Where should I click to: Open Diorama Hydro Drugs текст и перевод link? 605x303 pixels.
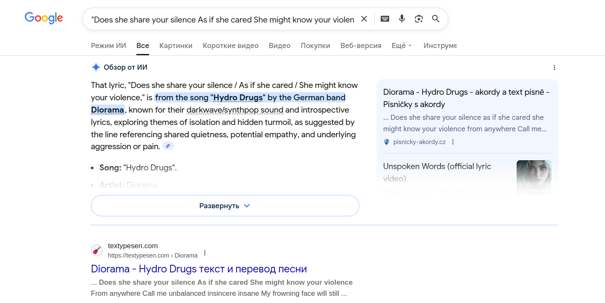point(199,269)
